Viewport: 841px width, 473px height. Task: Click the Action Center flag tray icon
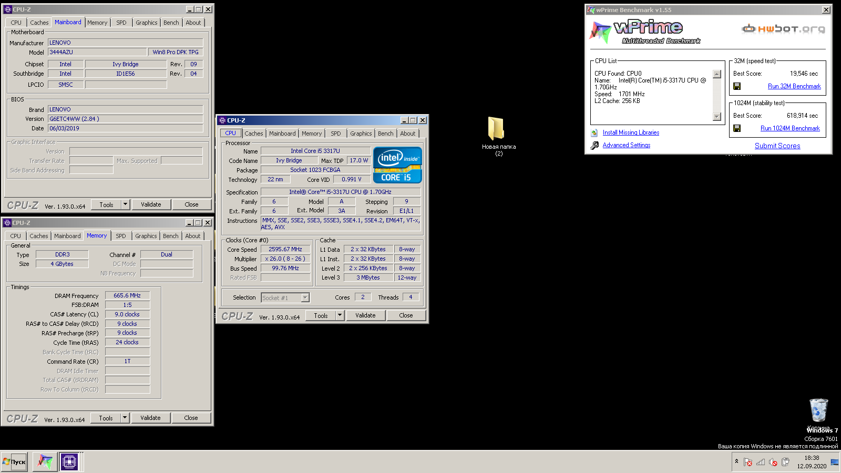[748, 462]
